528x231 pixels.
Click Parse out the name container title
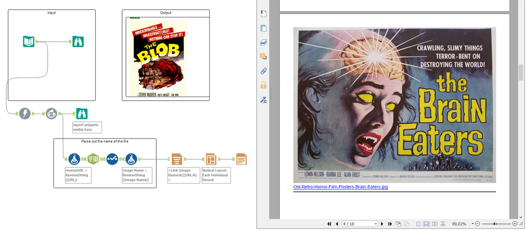(105, 141)
